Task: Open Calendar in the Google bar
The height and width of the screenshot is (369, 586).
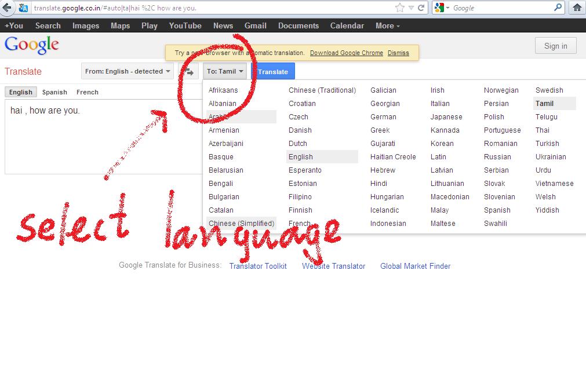Action: 347,25
